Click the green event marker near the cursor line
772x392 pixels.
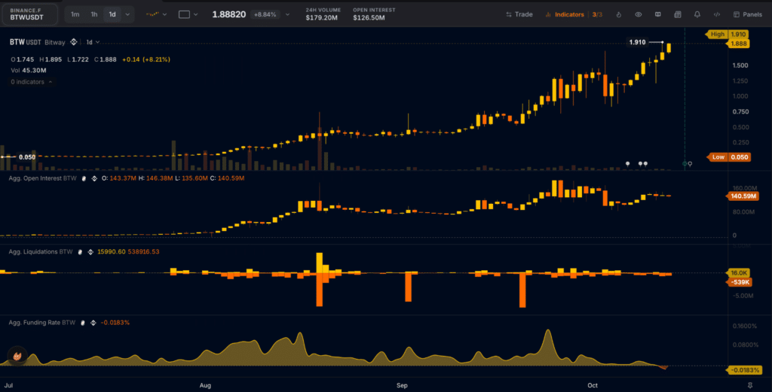point(685,163)
